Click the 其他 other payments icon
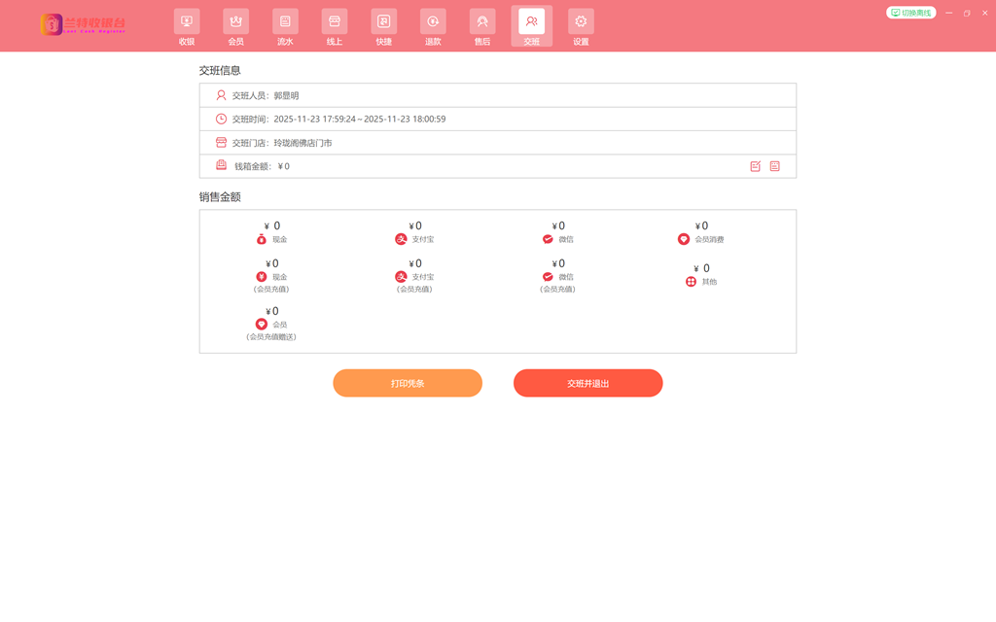 (692, 282)
